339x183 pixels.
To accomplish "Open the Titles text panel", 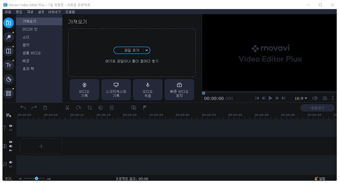I will tap(8, 65).
